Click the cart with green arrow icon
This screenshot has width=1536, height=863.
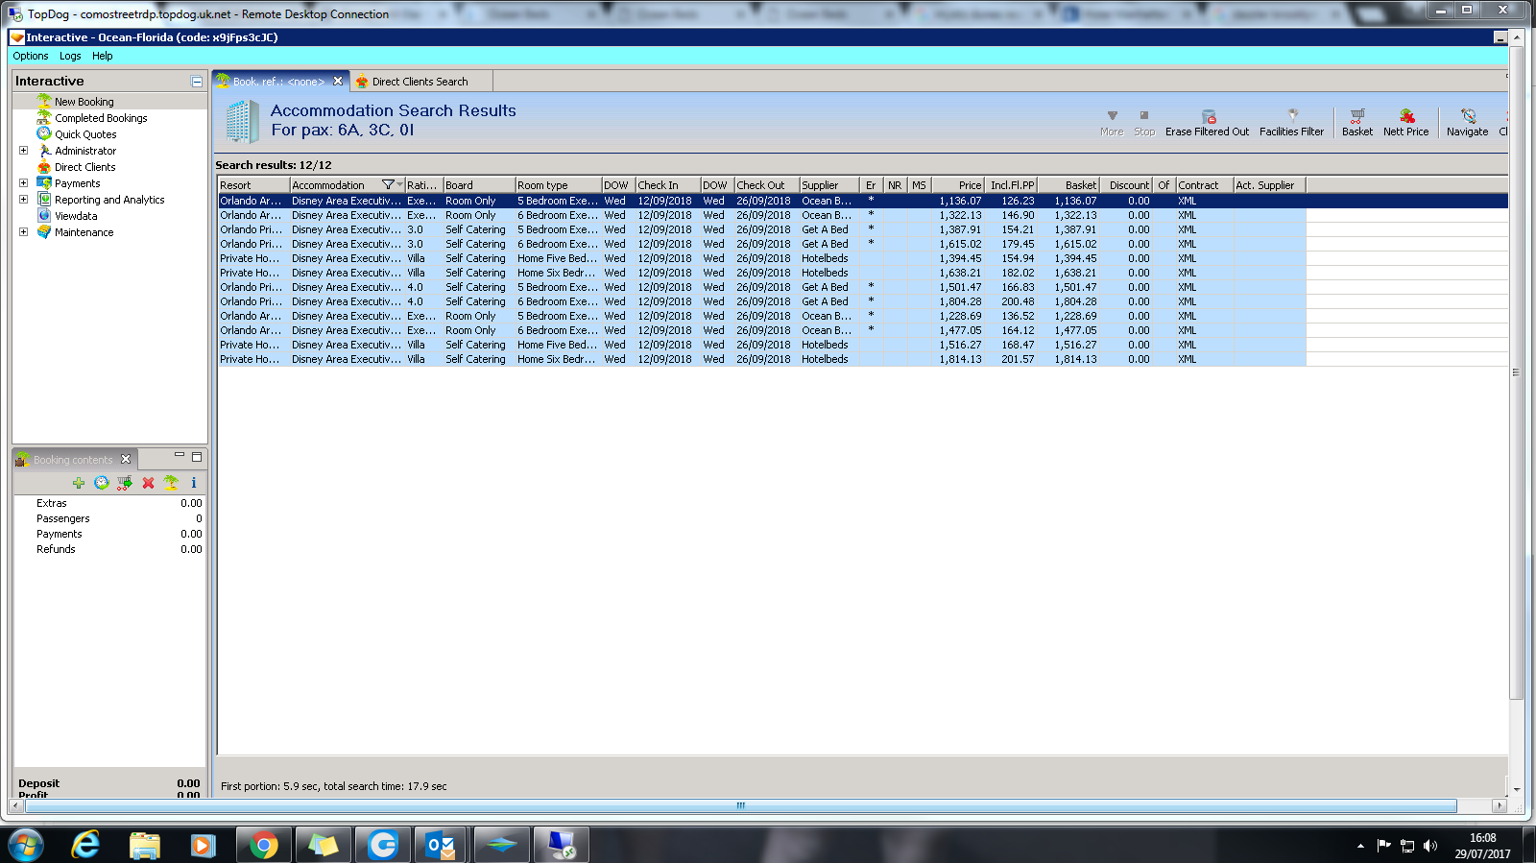pyautogui.click(x=125, y=483)
